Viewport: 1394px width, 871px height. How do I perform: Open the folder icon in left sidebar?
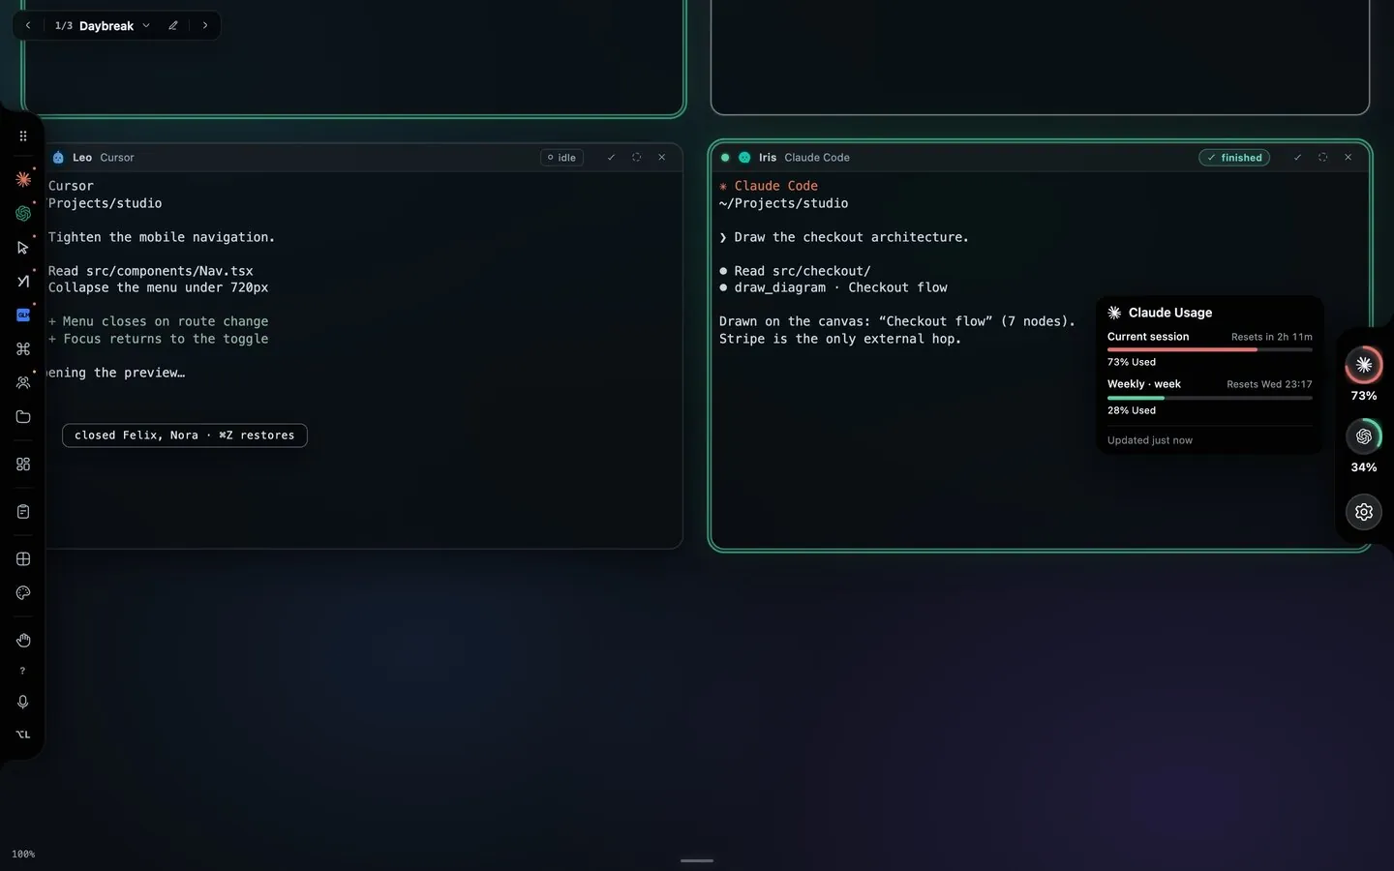[x=23, y=417]
